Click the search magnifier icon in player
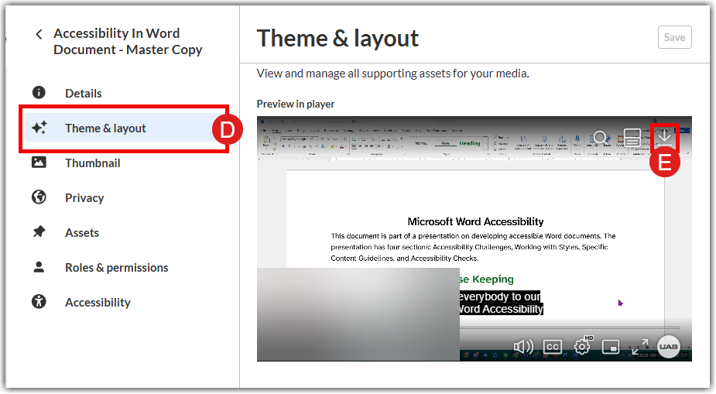This screenshot has height=394, width=716. click(600, 138)
